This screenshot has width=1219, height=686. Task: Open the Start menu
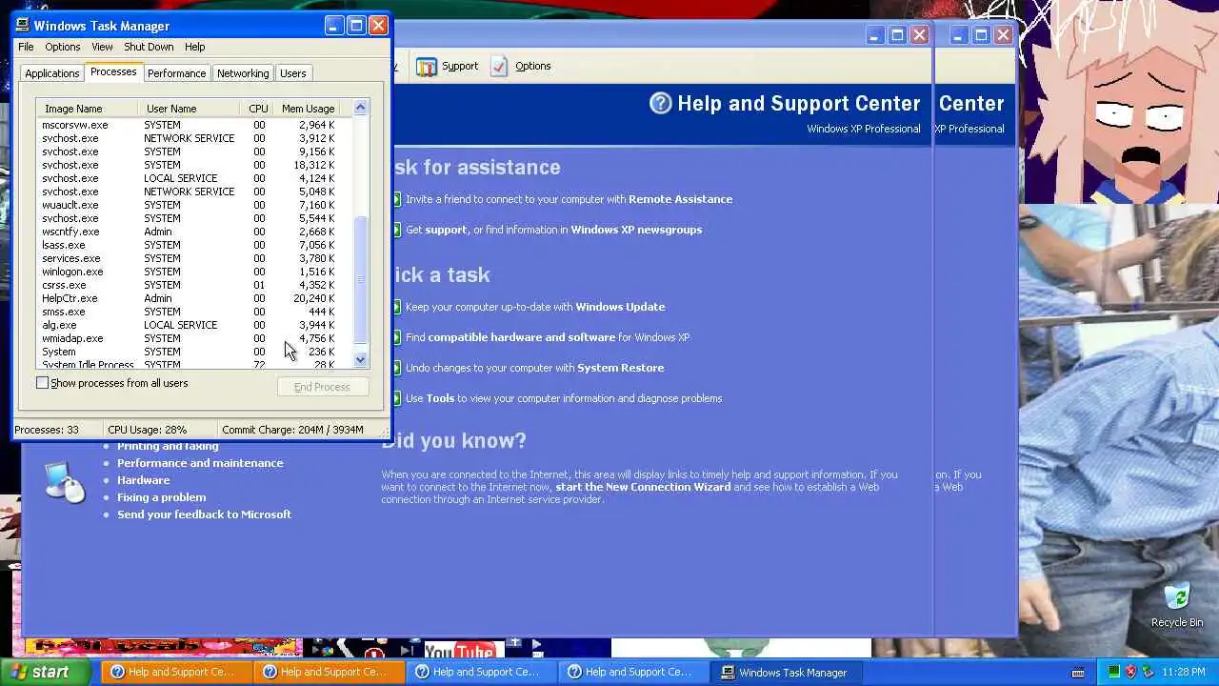click(46, 672)
